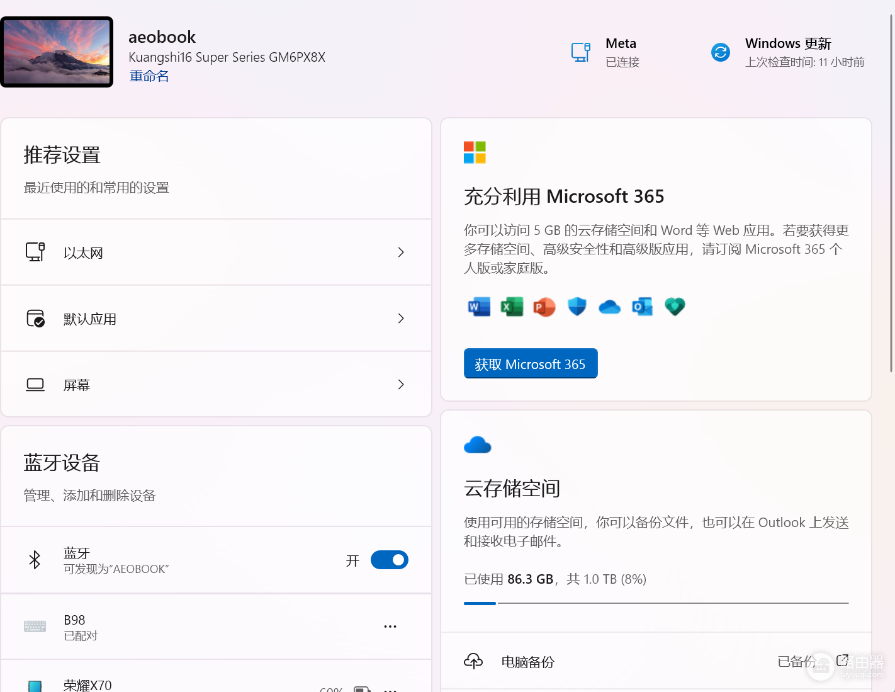Image resolution: width=895 pixels, height=692 pixels.
Task: Click the Kuangshi16 Super Series model text
Action: pos(227,57)
